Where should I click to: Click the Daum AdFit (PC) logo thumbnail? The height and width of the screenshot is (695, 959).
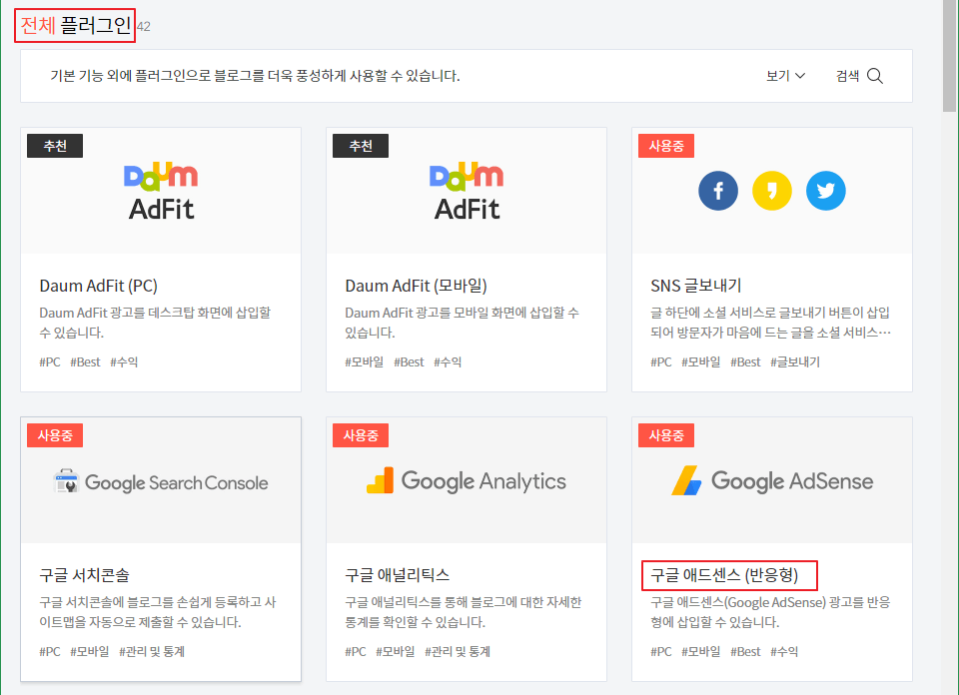pyautogui.click(x=161, y=192)
